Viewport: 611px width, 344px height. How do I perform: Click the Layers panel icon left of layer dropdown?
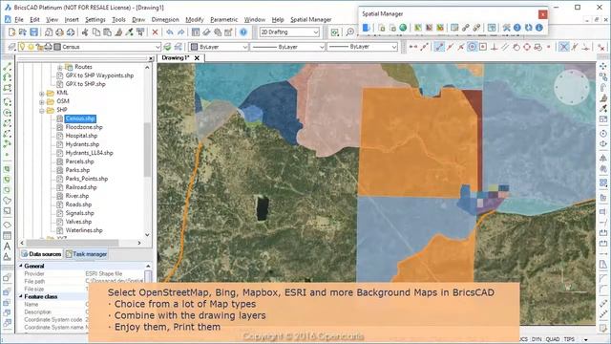click(11, 47)
